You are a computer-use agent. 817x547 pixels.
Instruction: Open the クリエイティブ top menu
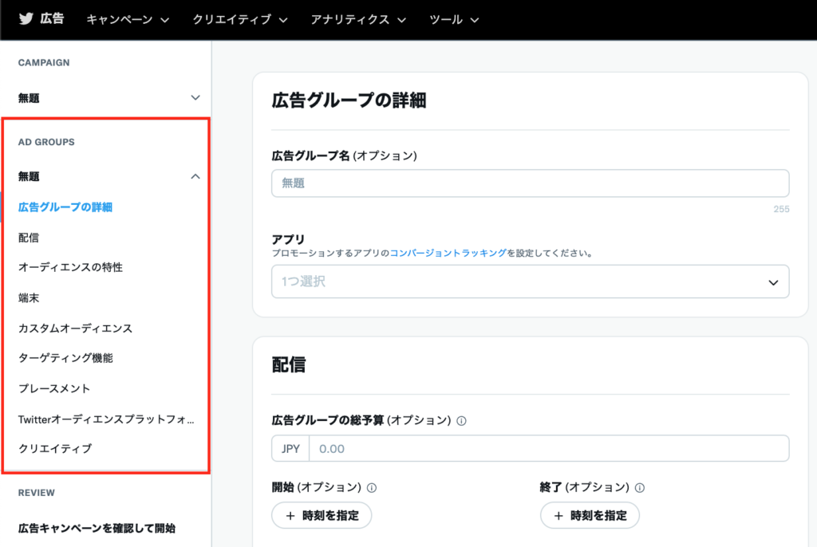pos(239,19)
